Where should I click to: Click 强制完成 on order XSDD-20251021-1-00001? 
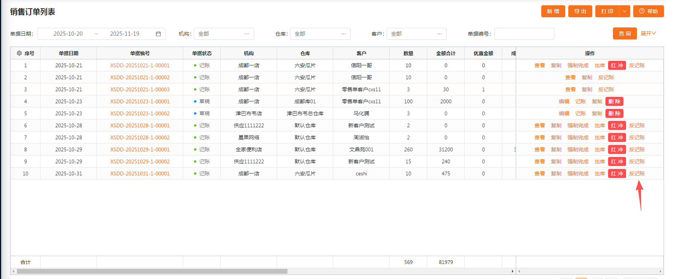pyautogui.click(x=578, y=65)
